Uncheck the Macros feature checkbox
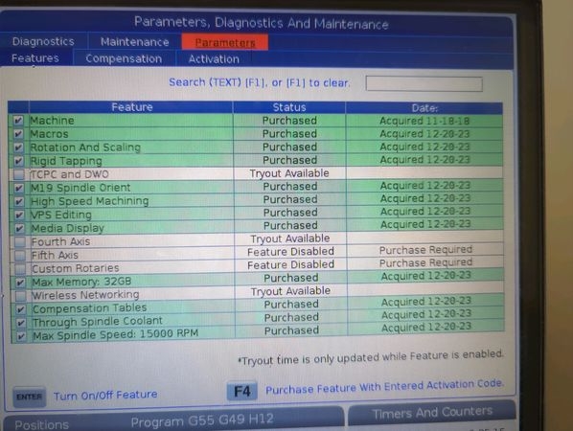Viewport: 573px width, 431px height. tap(18, 134)
